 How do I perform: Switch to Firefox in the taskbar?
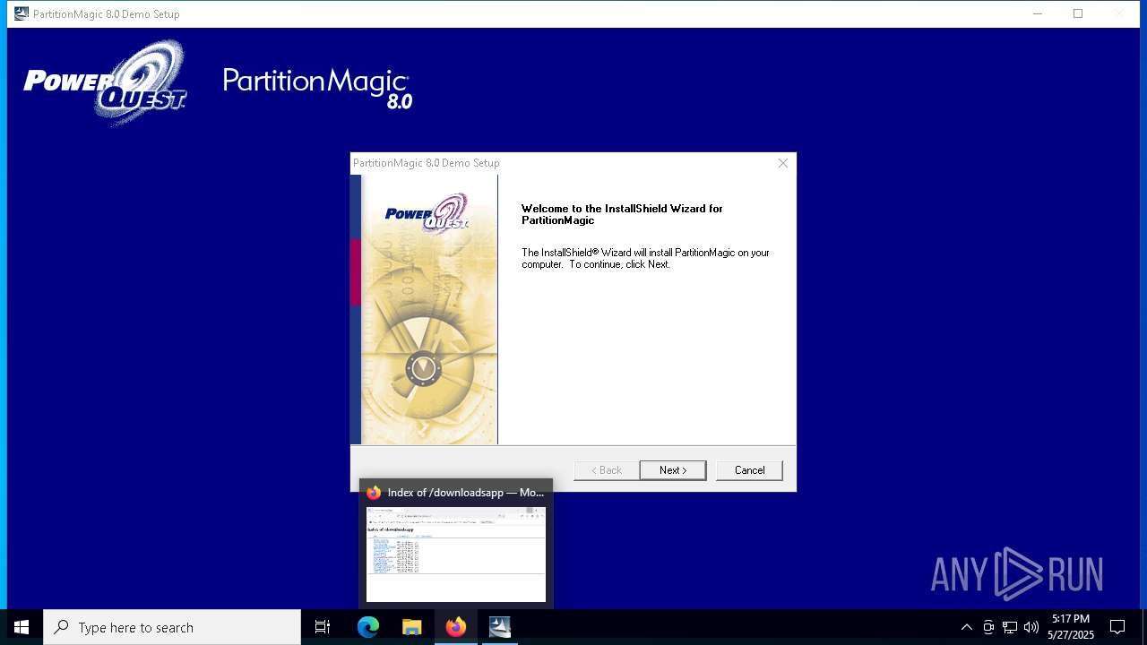coord(456,627)
